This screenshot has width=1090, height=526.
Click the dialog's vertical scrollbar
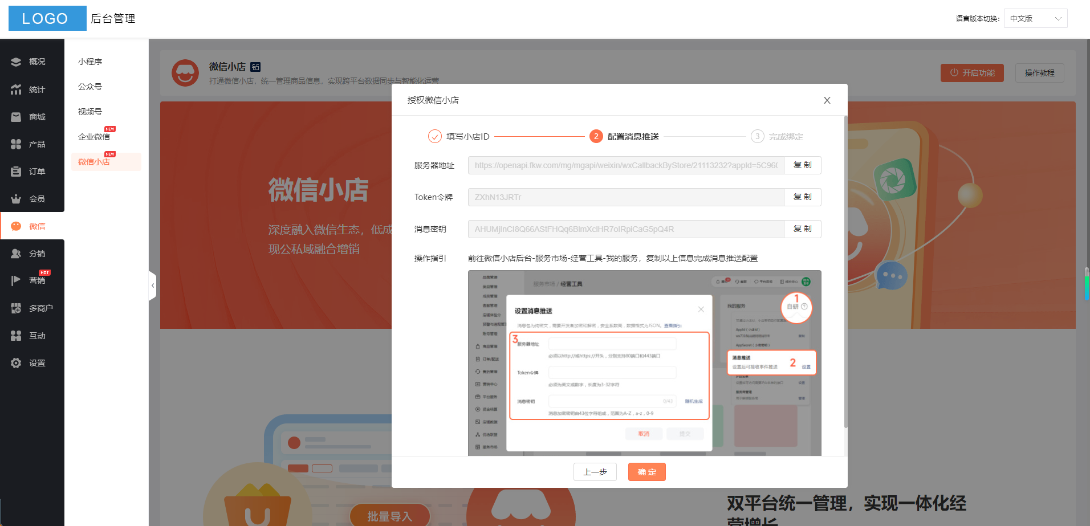845,272
